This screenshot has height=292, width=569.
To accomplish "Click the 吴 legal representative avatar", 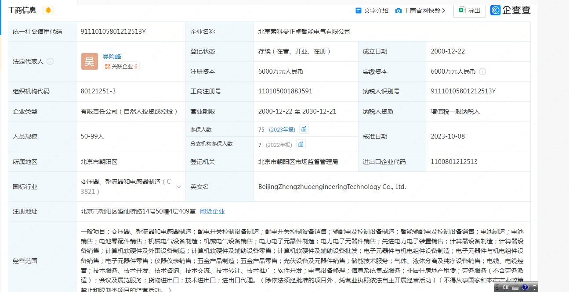I will [90, 61].
